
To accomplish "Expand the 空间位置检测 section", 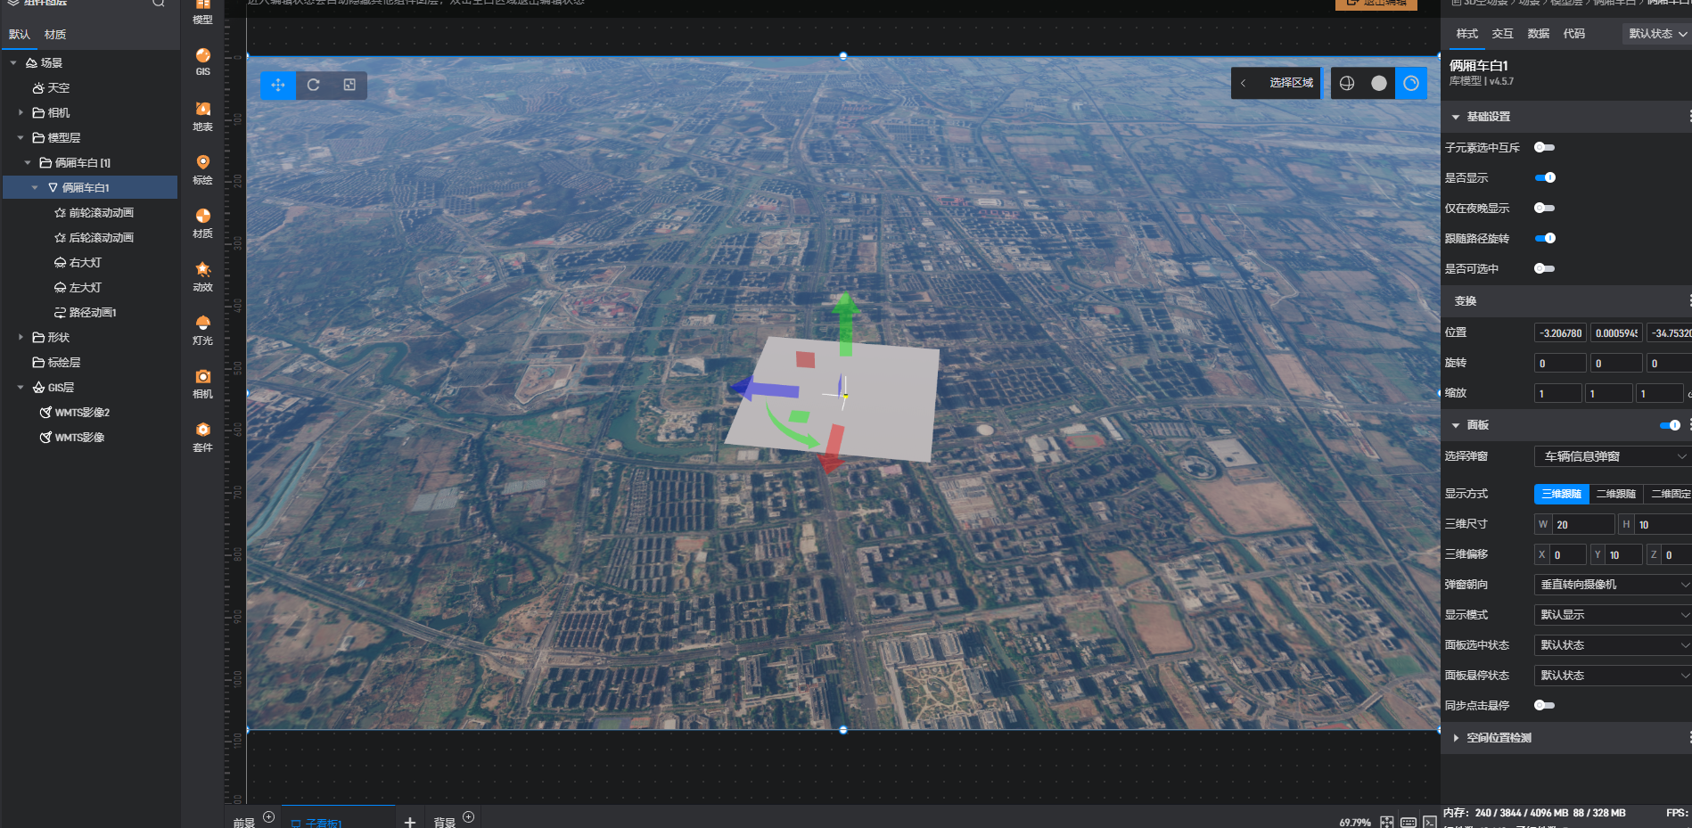I will click(1456, 738).
